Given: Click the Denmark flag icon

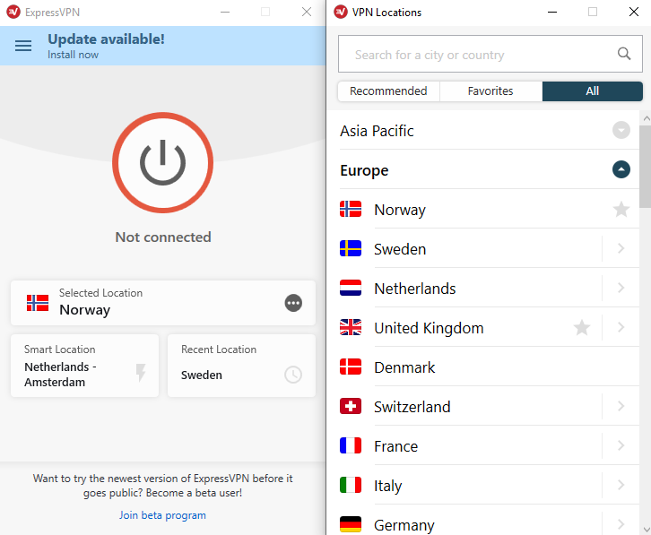Looking at the screenshot, I should tap(351, 367).
